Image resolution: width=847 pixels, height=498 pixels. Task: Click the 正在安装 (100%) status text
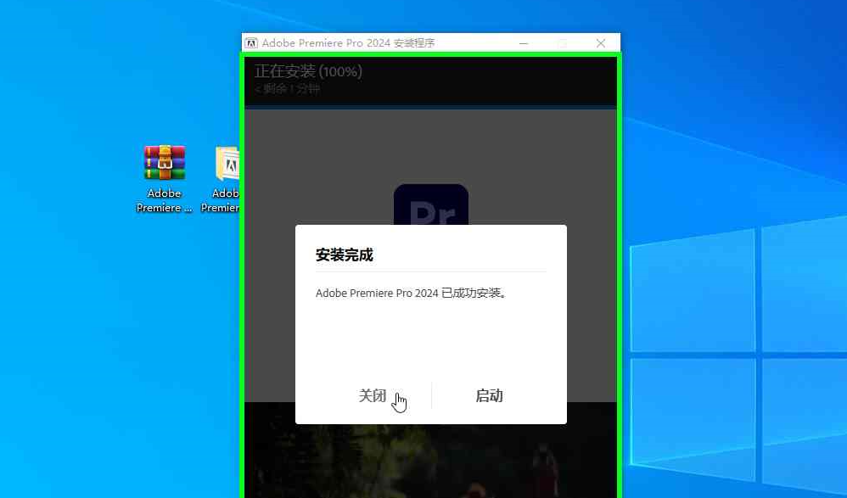(x=308, y=71)
